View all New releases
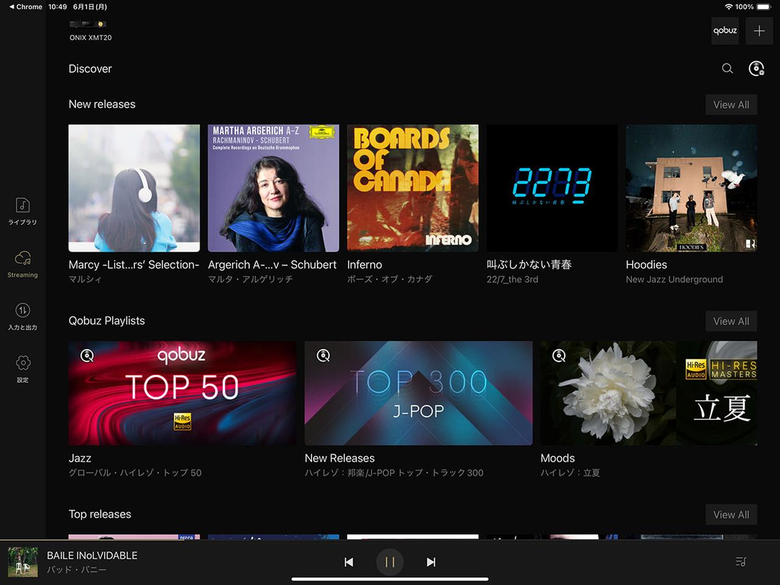Viewport: 780px width, 585px height. click(x=731, y=105)
